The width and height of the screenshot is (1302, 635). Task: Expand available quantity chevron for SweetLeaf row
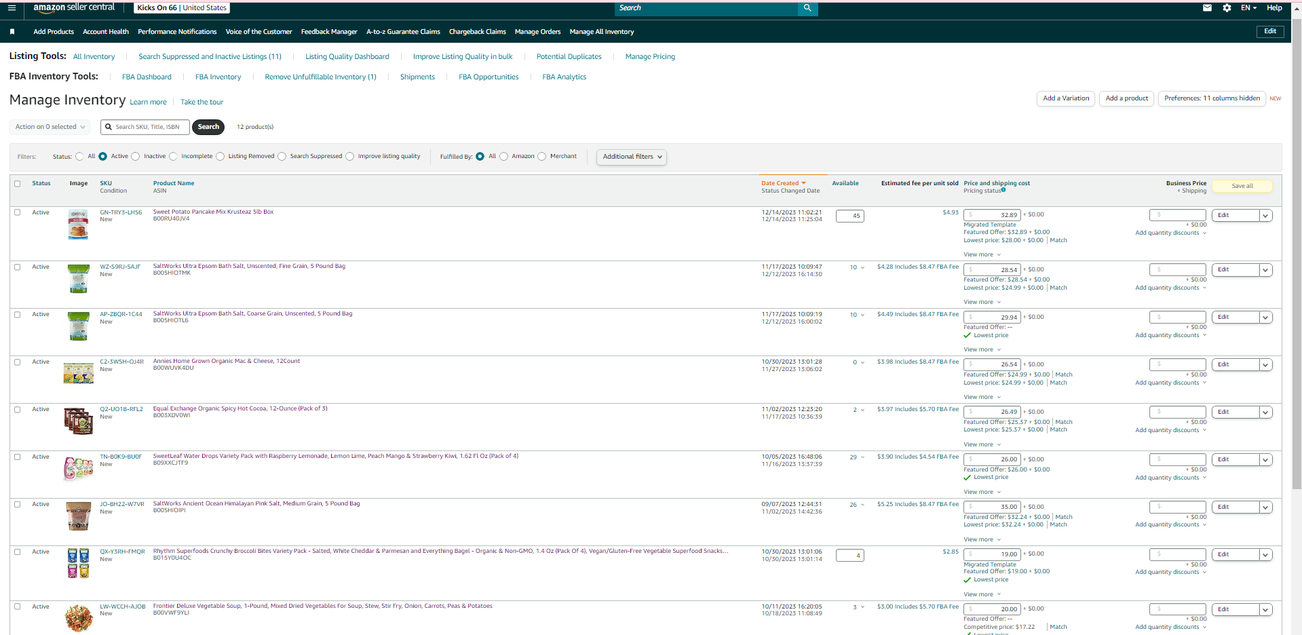coord(862,457)
